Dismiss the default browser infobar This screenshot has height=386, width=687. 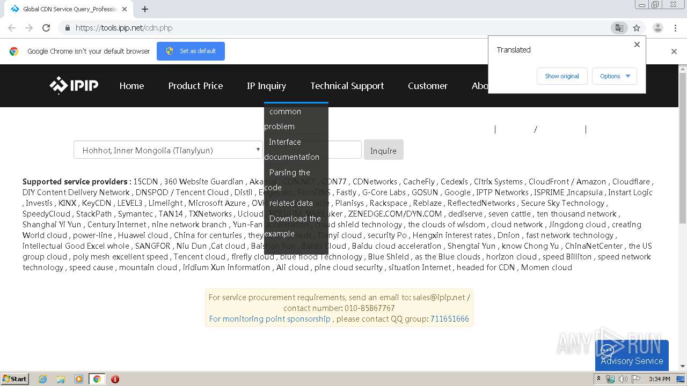point(674,51)
